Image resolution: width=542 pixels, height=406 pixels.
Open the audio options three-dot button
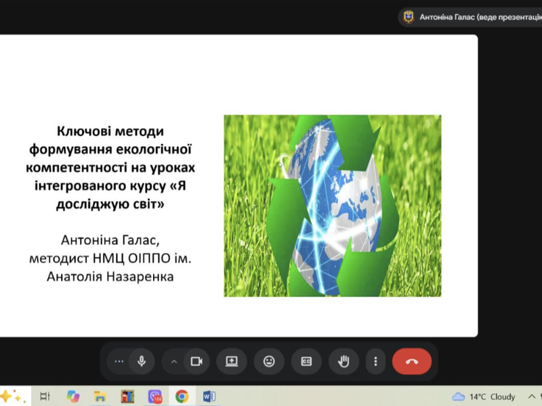click(119, 361)
